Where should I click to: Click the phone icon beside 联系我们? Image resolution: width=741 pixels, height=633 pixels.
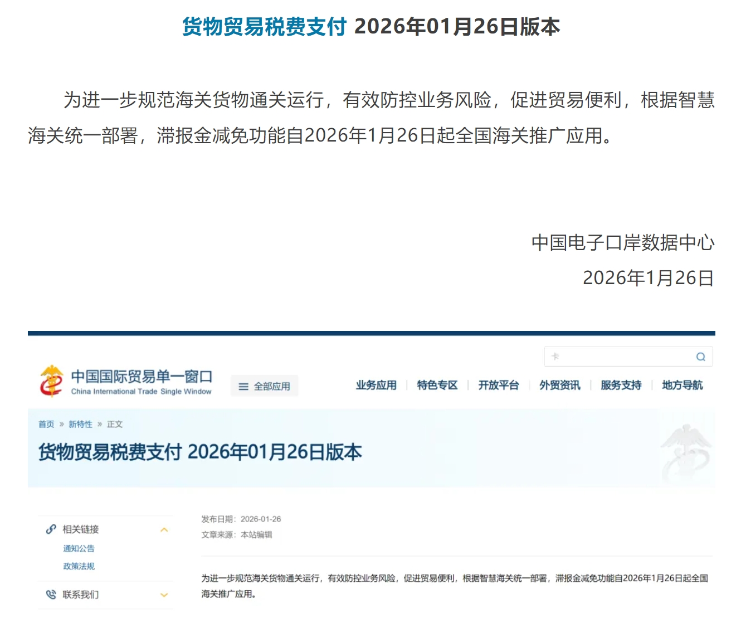[51, 595]
